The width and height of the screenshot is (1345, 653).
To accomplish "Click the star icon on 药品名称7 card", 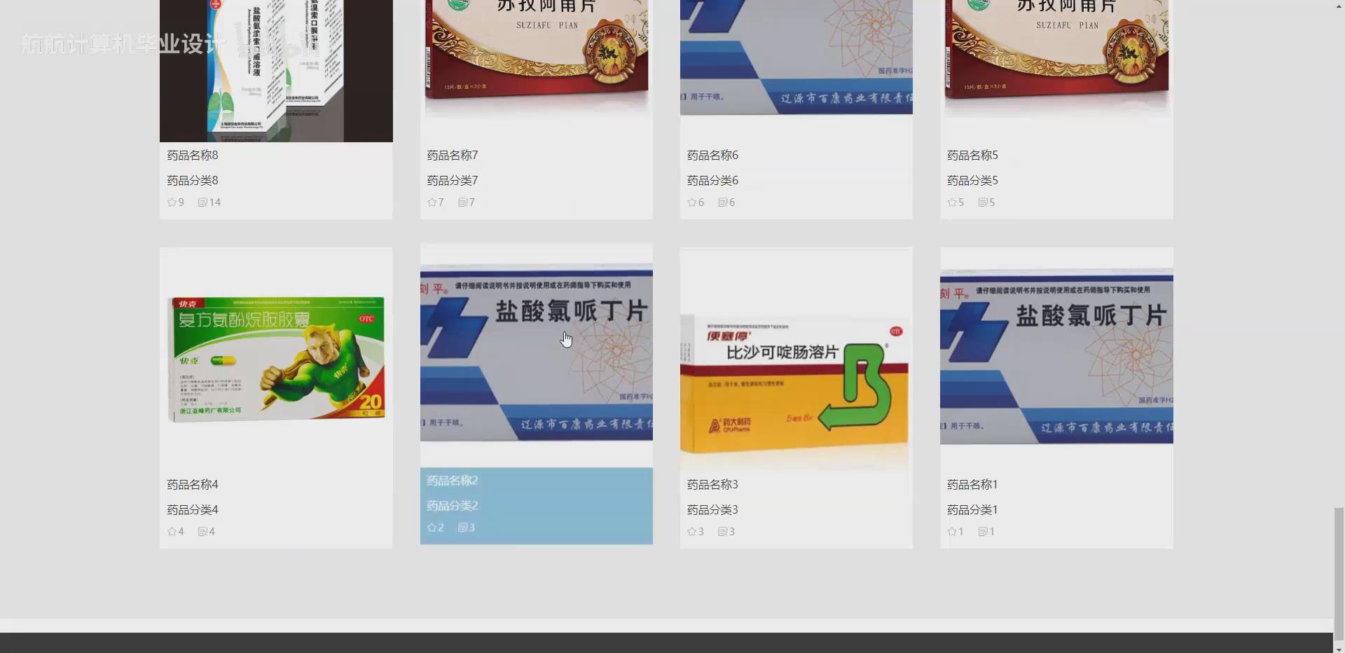I will [x=432, y=202].
